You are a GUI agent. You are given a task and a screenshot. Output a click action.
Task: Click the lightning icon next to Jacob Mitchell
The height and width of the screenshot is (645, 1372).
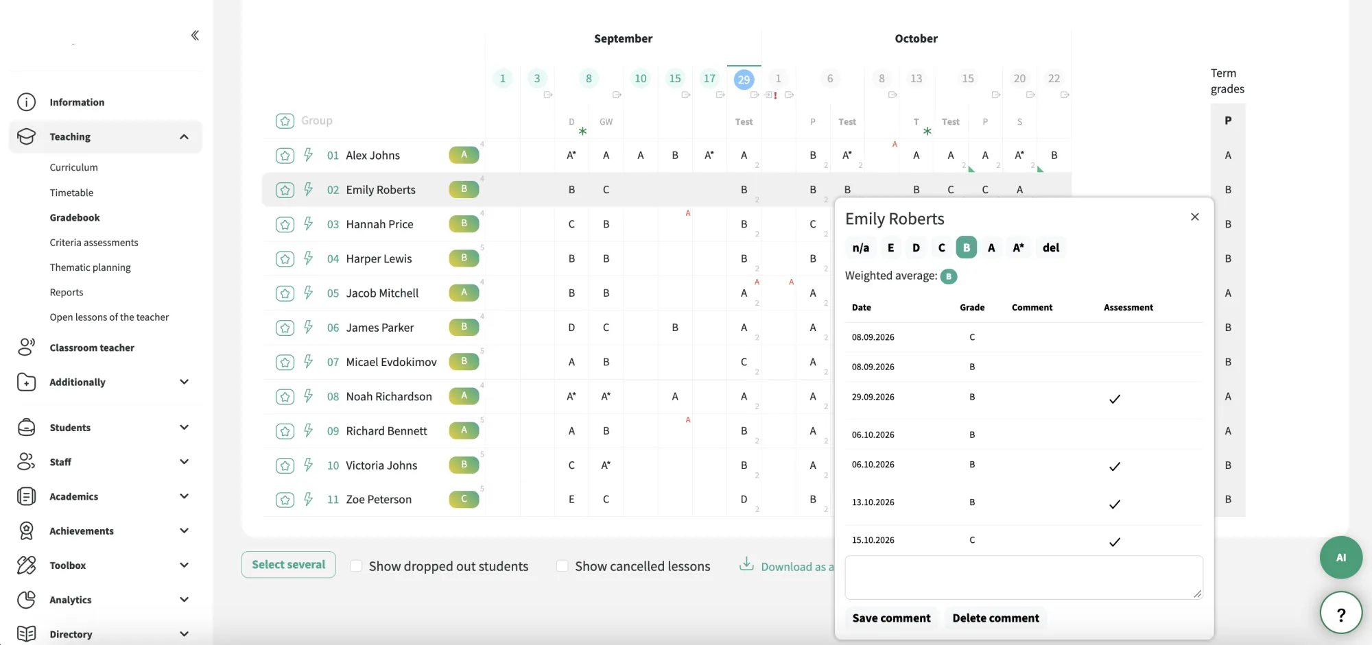(x=309, y=293)
